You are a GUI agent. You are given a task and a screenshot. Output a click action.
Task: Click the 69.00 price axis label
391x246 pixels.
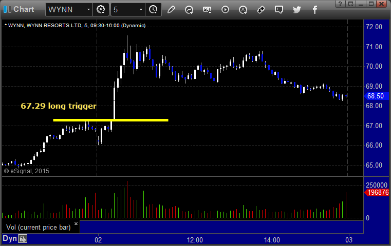pyautogui.click(x=374, y=86)
